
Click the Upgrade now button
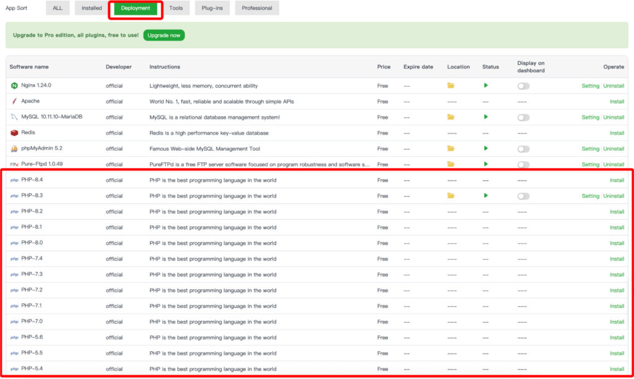coord(164,35)
